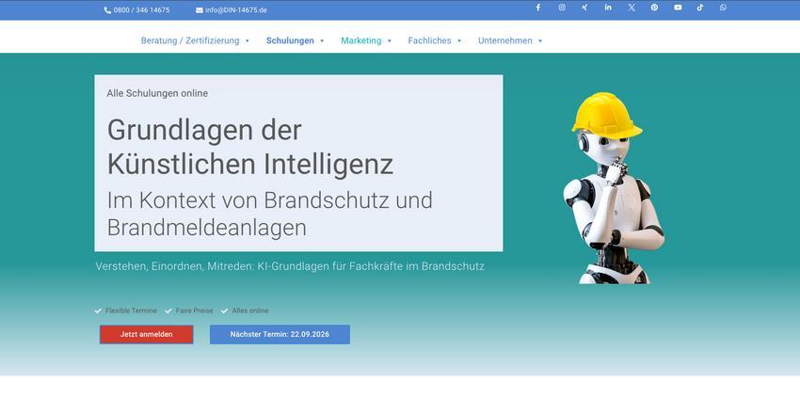Viewport: 800px width, 414px height.
Task: Open the Marketing menu item
Action: [360, 40]
